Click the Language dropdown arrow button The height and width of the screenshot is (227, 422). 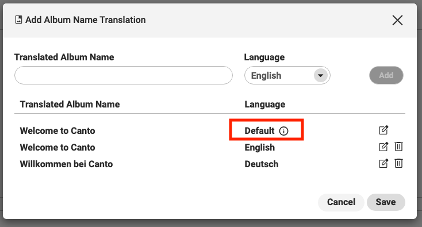320,75
